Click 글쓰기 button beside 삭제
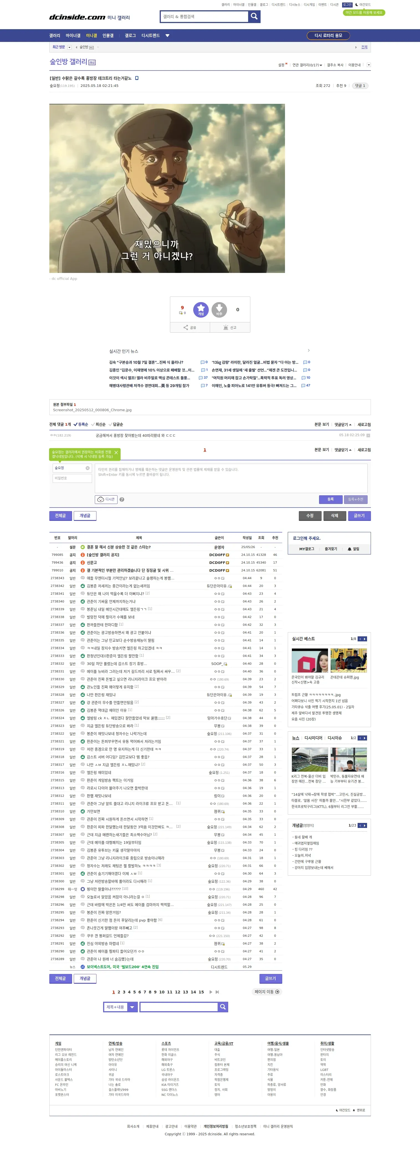420x1150 pixels. [359, 516]
